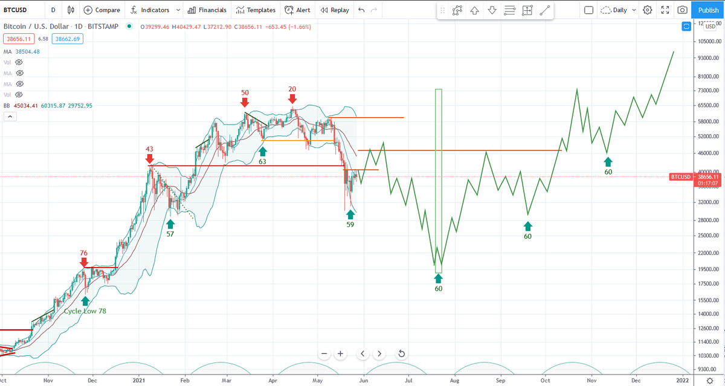Select the green arrow labeled 63
Image resolution: width=725 pixels, height=386 pixels.
coord(263,152)
